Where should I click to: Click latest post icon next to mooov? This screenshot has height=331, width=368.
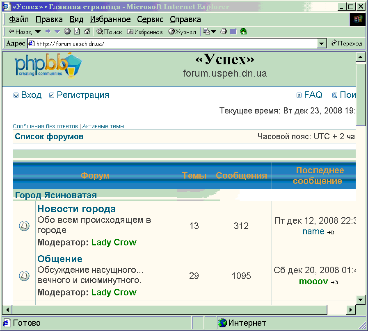[334, 282]
